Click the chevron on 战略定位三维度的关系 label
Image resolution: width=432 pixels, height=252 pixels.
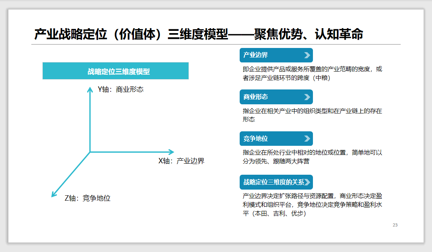[x=307, y=182]
